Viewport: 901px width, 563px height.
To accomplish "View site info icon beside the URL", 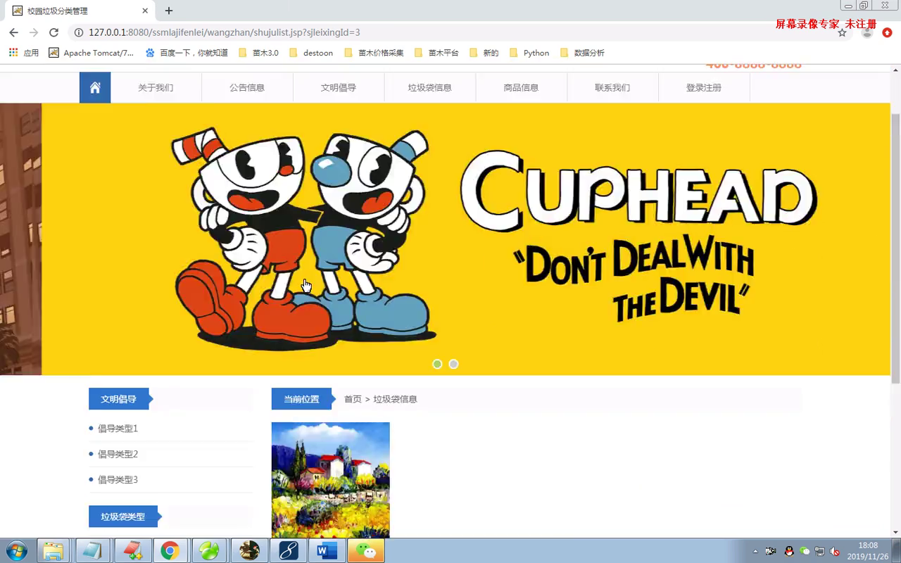I will 79,32.
